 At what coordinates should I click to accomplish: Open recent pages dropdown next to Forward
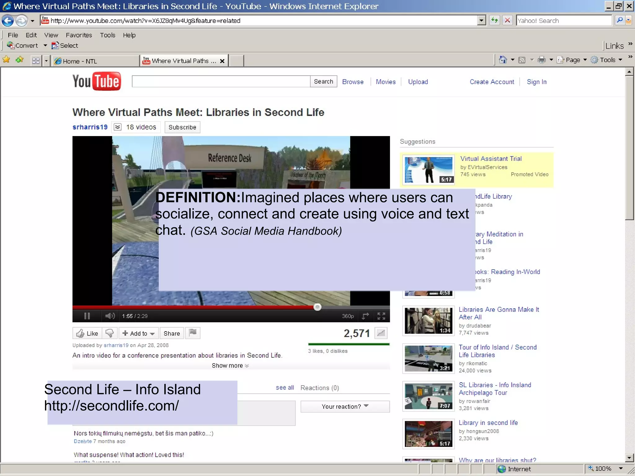coord(32,21)
